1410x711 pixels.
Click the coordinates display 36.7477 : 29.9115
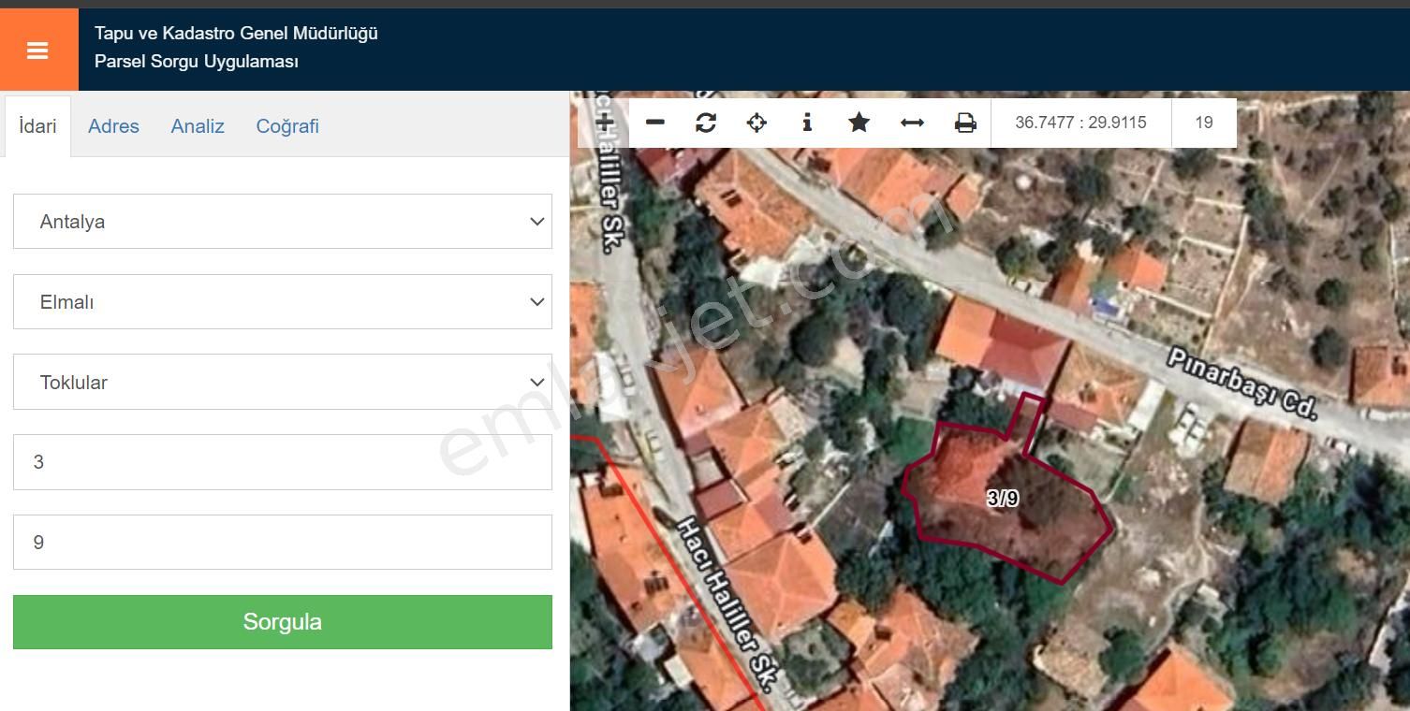[x=1080, y=123]
